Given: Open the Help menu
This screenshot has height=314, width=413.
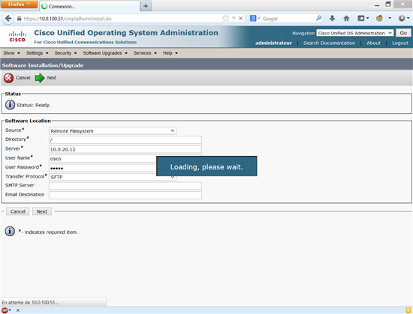Looking at the screenshot, I should [170, 53].
